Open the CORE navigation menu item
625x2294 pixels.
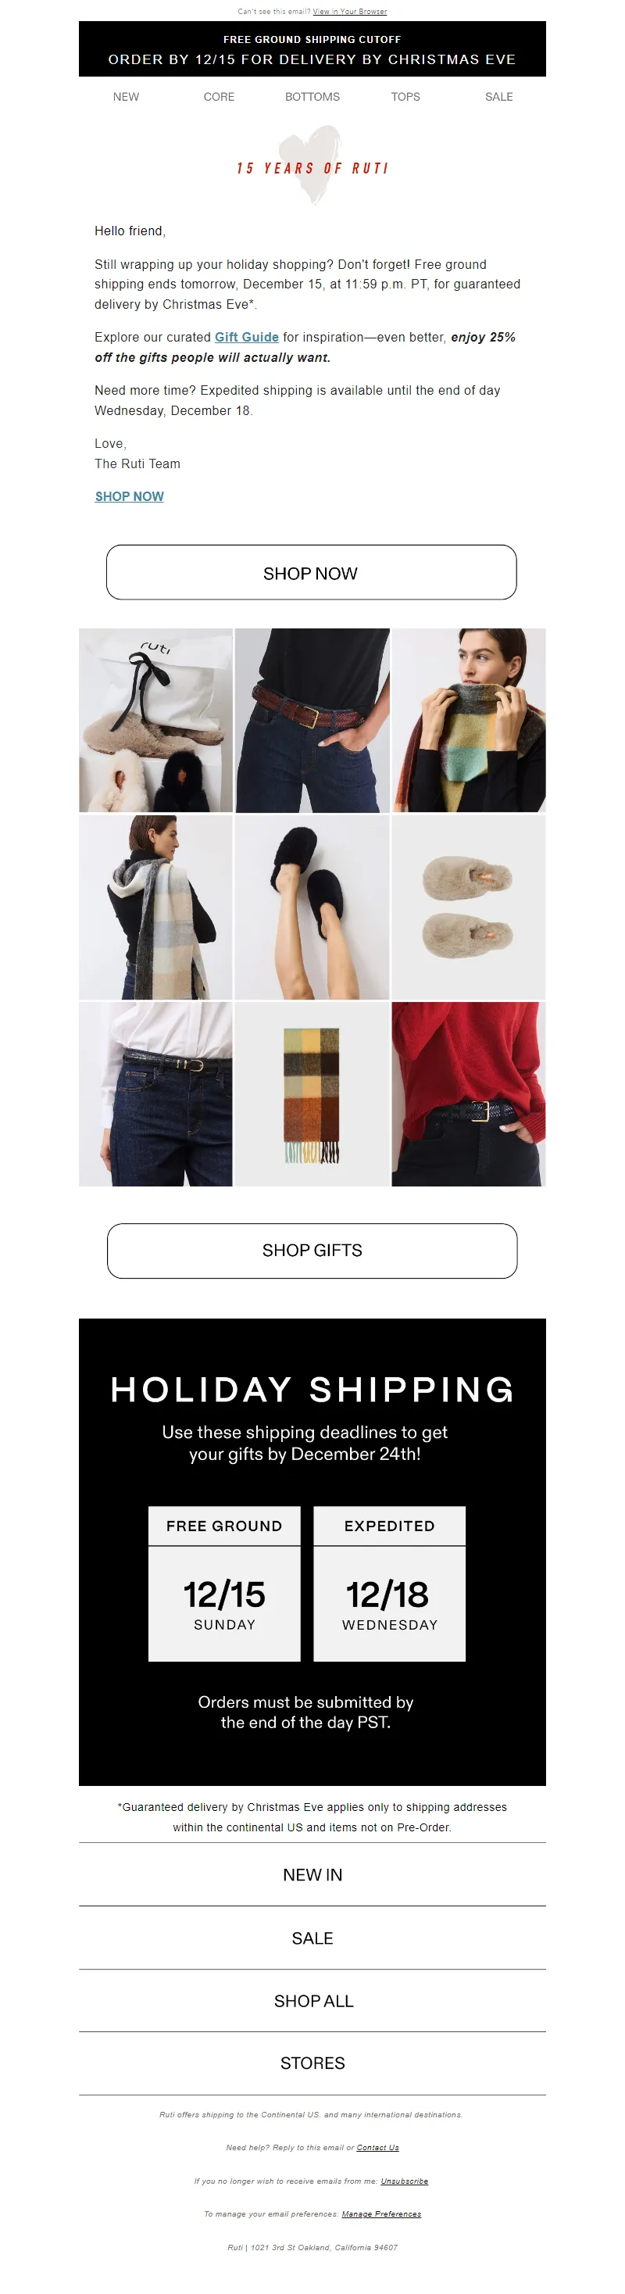tap(219, 97)
